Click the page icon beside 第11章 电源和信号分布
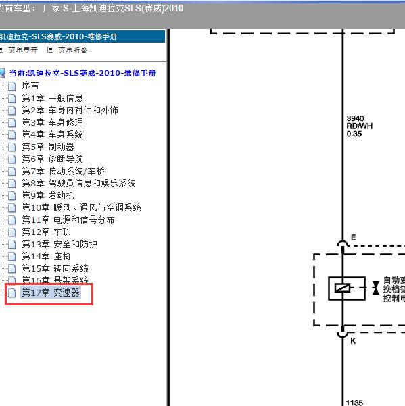This screenshot has width=405, height=406. tap(12, 220)
